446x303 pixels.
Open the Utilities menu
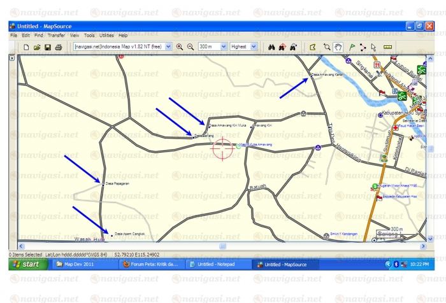pos(106,35)
